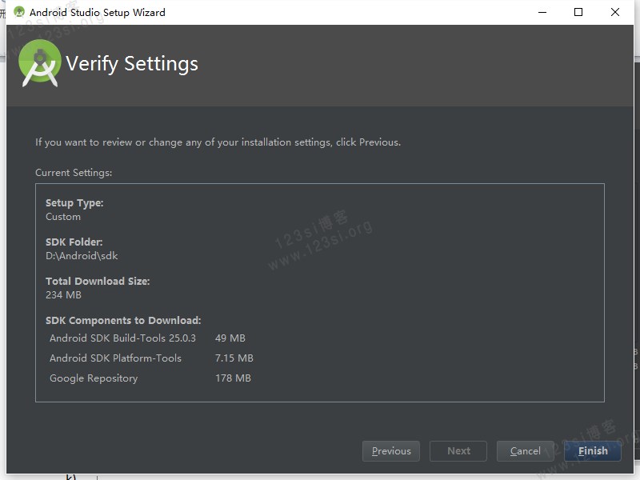This screenshot has width=640, height=480.
Task: Cancel the setup wizard
Action: pyautogui.click(x=526, y=451)
